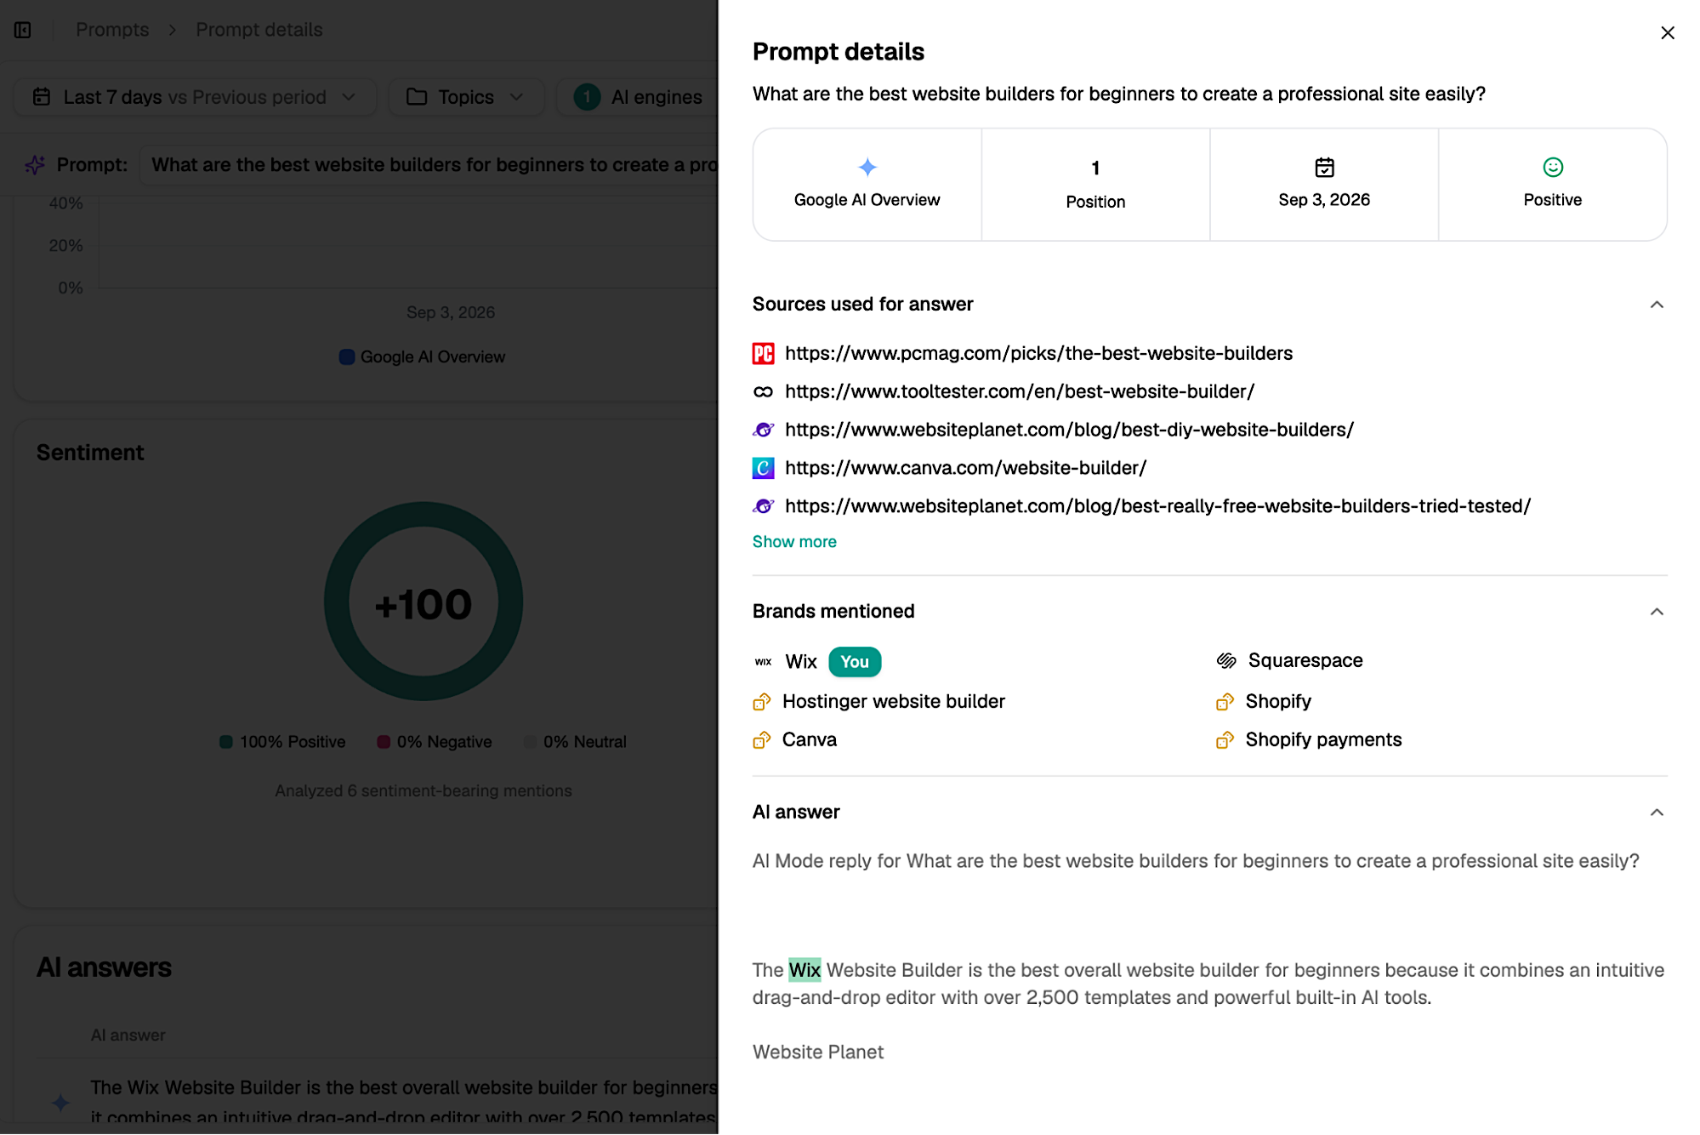1700x1135 pixels.
Task: Open the Prompt selector field
Action: (x=429, y=164)
